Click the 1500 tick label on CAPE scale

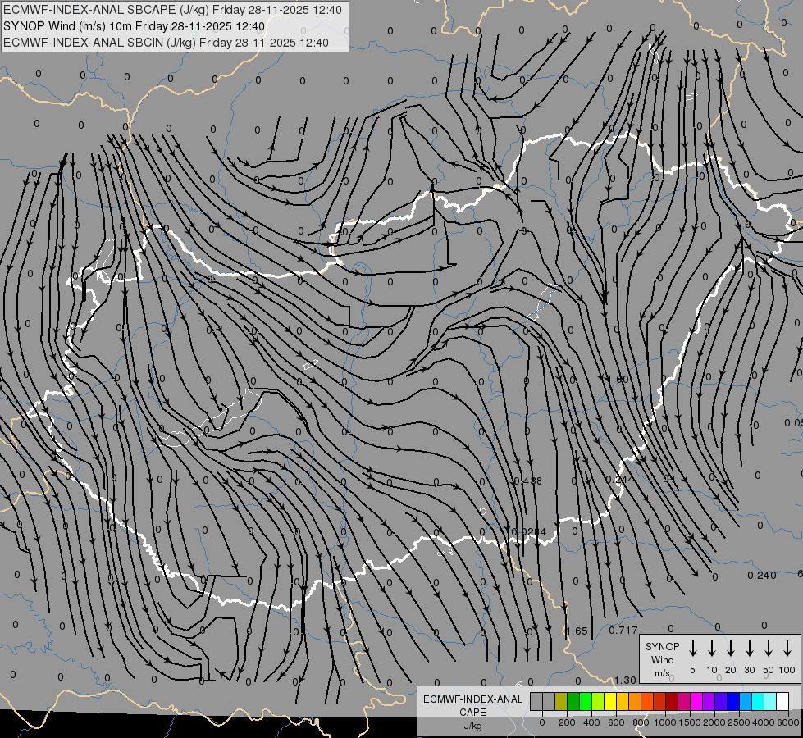click(x=690, y=722)
